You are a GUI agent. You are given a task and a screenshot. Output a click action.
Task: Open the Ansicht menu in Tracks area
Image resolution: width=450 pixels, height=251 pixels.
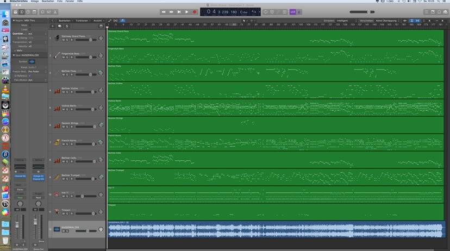(99, 21)
